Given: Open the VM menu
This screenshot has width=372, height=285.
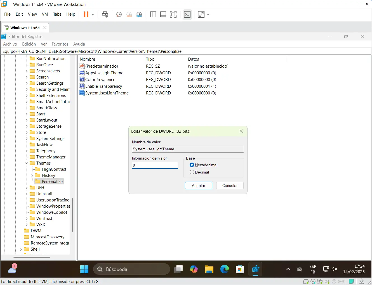Looking at the screenshot, I should pyautogui.click(x=45, y=14).
